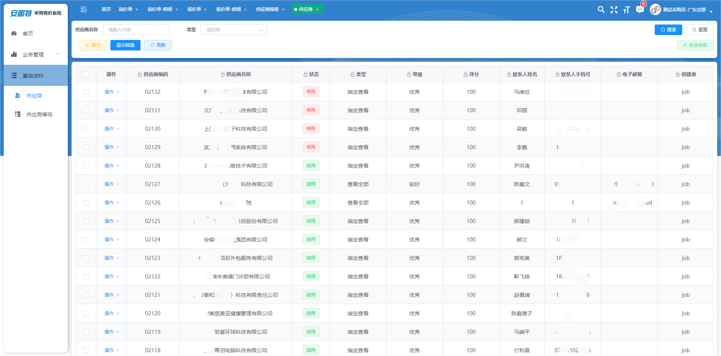Open the font size adjustment icon
This screenshot has height=356, width=721.
pyautogui.click(x=626, y=10)
